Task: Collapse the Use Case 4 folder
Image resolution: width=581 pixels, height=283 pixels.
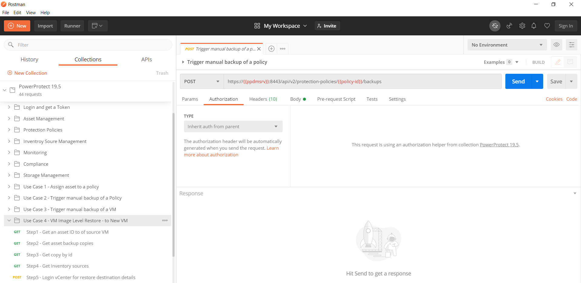Action: pyautogui.click(x=9, y=220)
